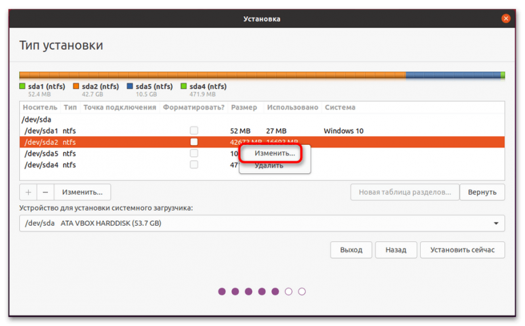Select the blue sda5 segment in partition bar
Image resolution: width=525 pixels, height=326 pixels.
(453, 75)
